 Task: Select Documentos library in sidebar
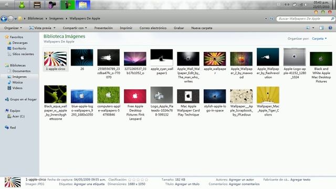21,71
